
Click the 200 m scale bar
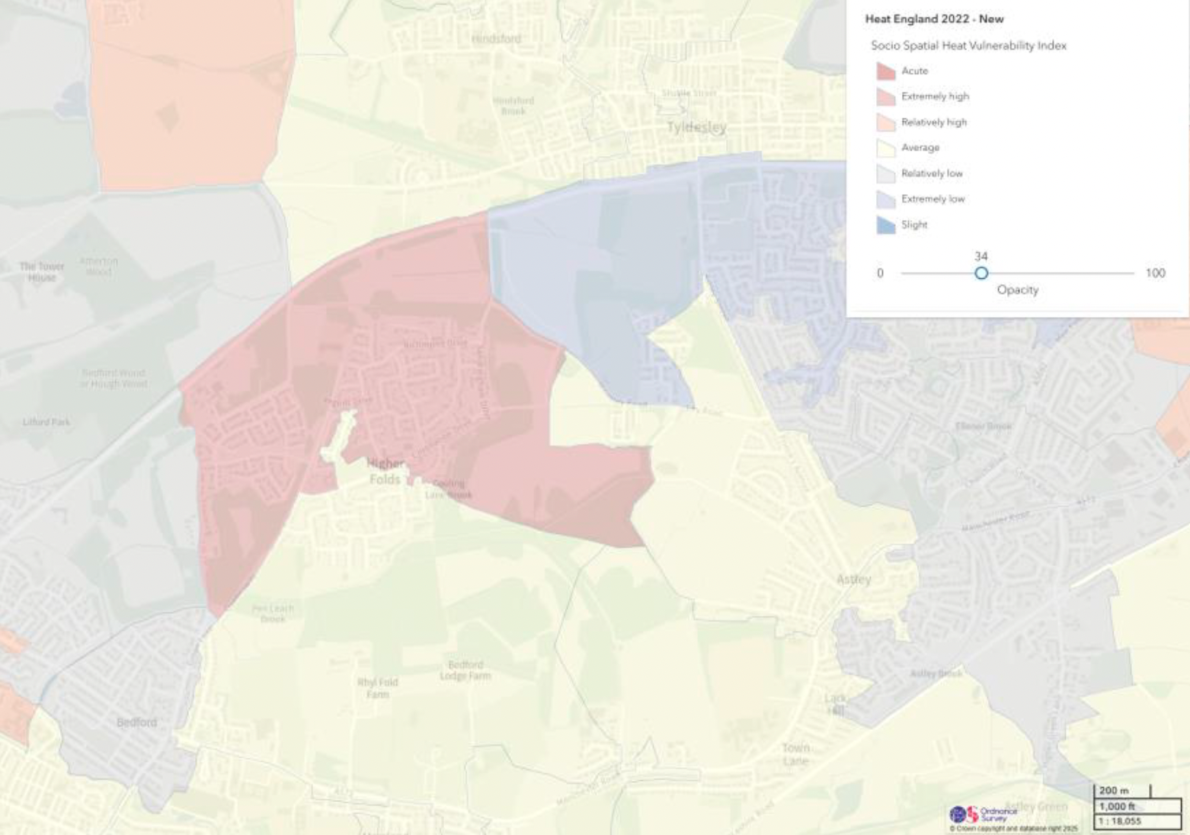point(1121,791)
